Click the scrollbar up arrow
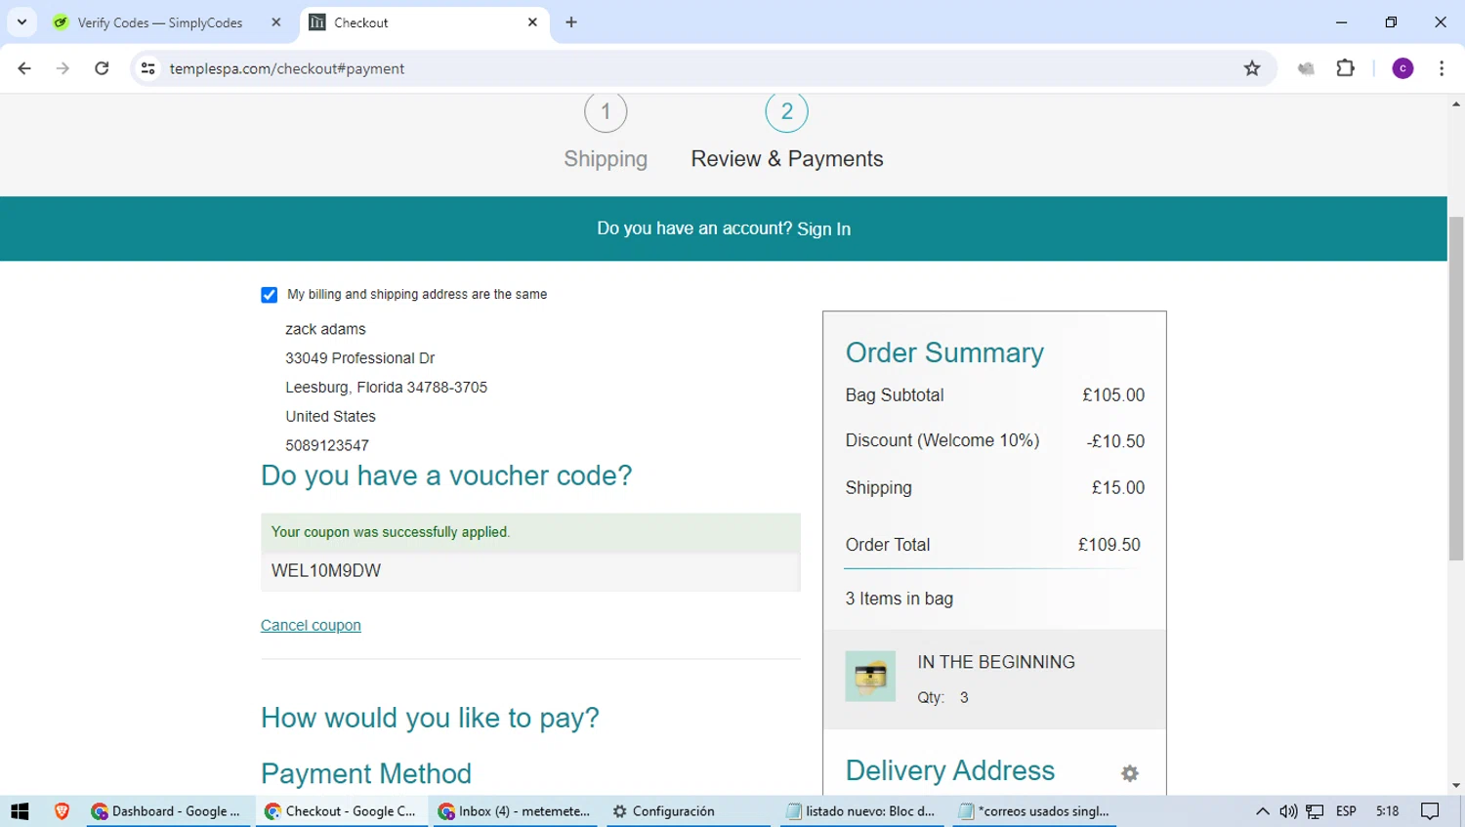 pos(1456,103)
